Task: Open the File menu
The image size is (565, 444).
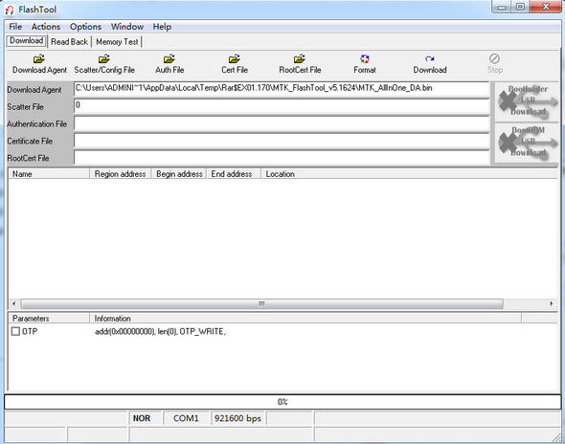Action: point(15,27)
